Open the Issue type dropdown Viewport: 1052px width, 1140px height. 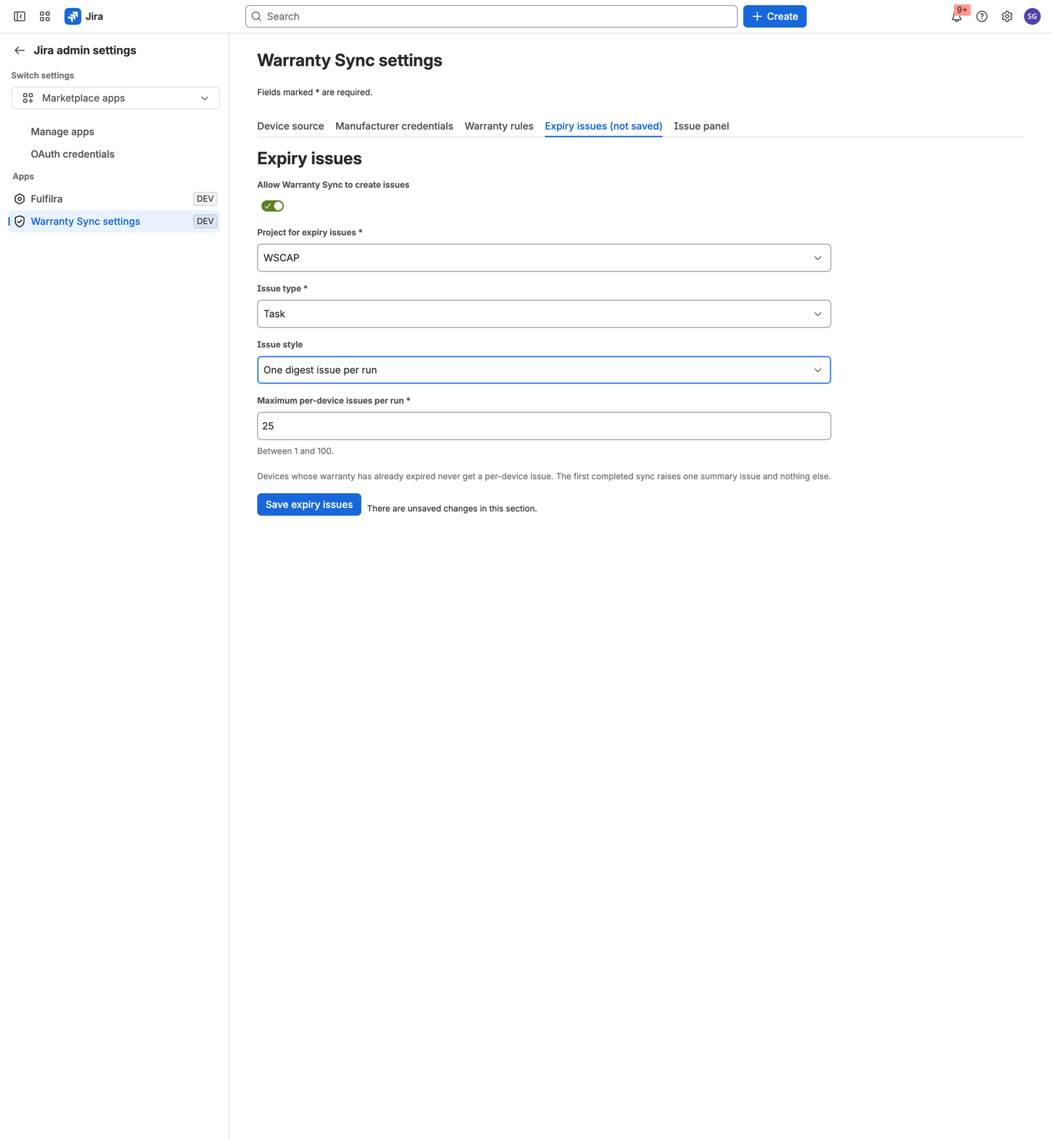(544, 314)
